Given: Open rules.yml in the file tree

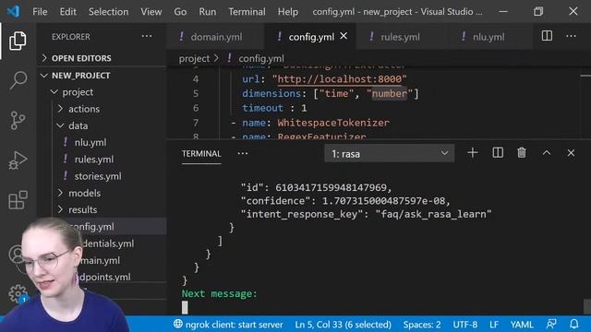Looking at the screenshot, I should click(x=94, y=160).
